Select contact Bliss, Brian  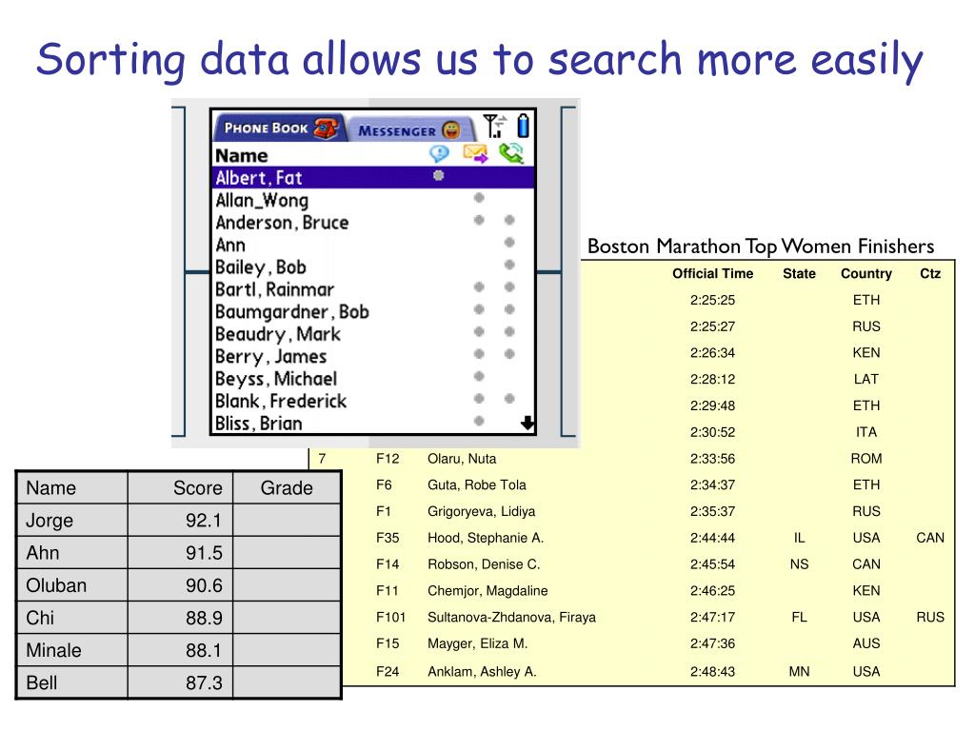point(373,424)
